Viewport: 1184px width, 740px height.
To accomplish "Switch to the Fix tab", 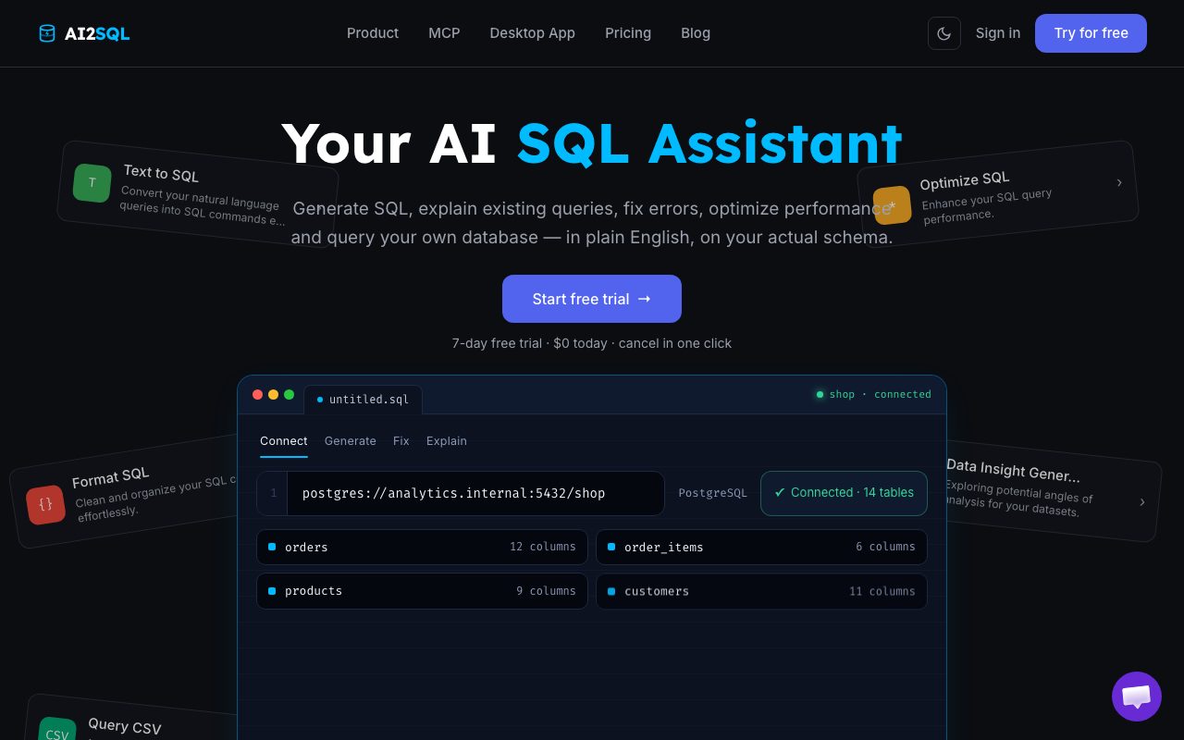I will [401, 441].
